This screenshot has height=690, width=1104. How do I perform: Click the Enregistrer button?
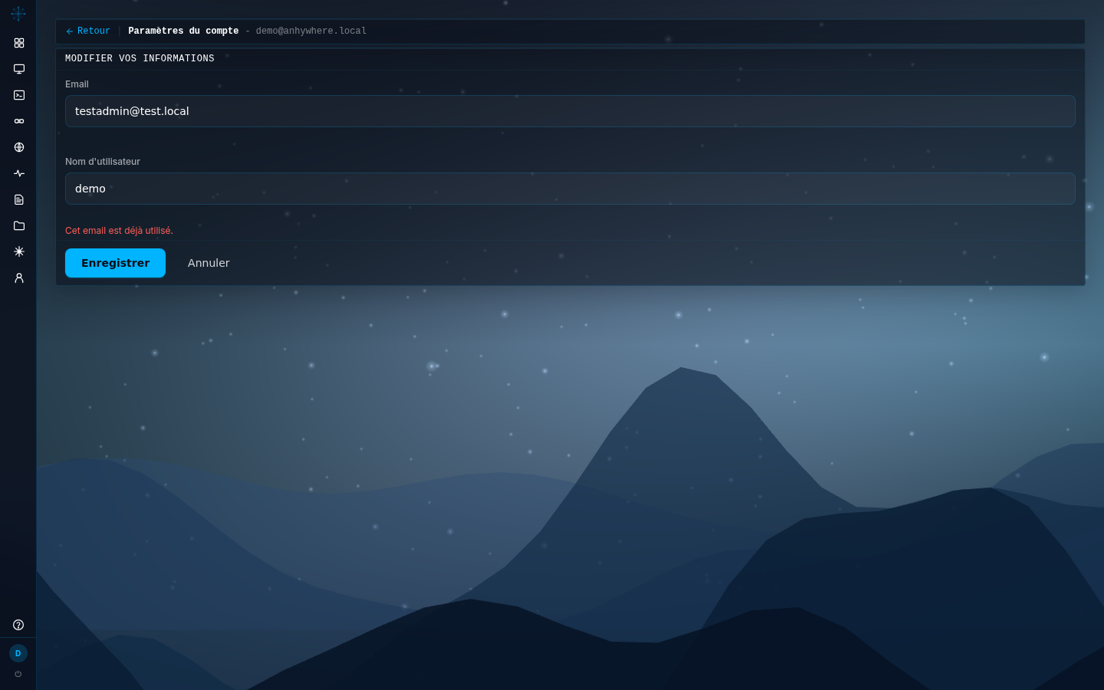[115, 263]
